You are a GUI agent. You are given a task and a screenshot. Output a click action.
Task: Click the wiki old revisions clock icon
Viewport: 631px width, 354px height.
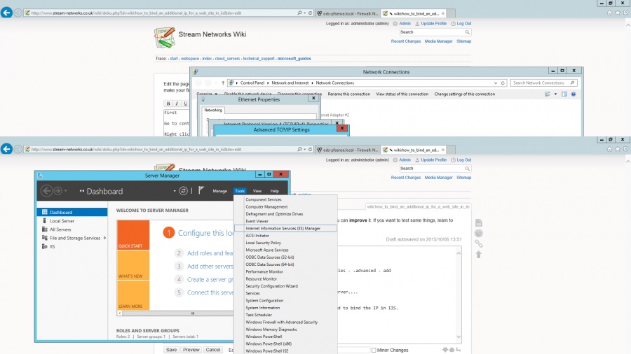[x=479, y=233]
